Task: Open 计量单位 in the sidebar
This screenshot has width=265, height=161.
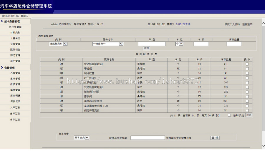Action: pyautogui.click(x=15, y=38)
